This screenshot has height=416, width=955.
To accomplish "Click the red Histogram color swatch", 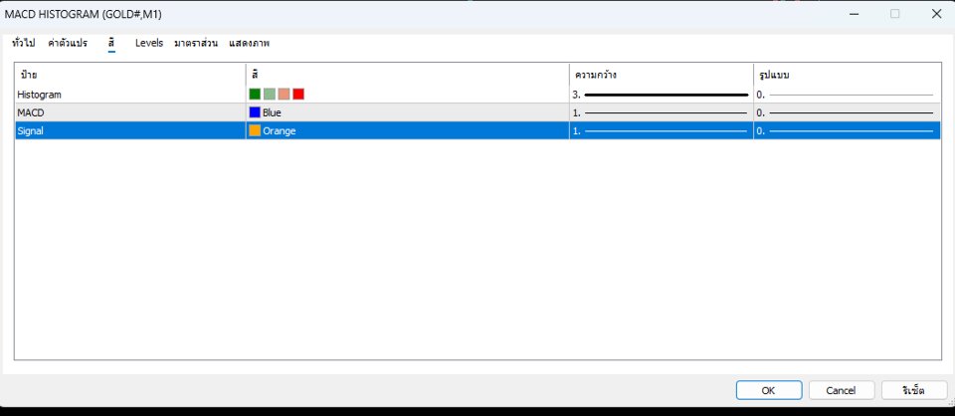I will click(298, 95).
